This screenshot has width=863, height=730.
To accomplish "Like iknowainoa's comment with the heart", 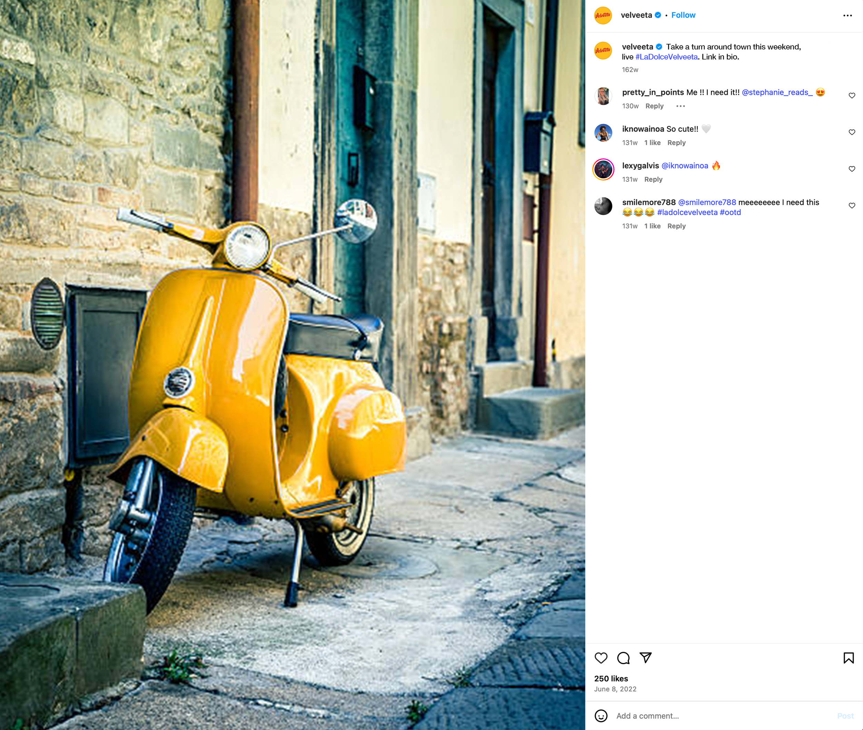I will point(852,132).
